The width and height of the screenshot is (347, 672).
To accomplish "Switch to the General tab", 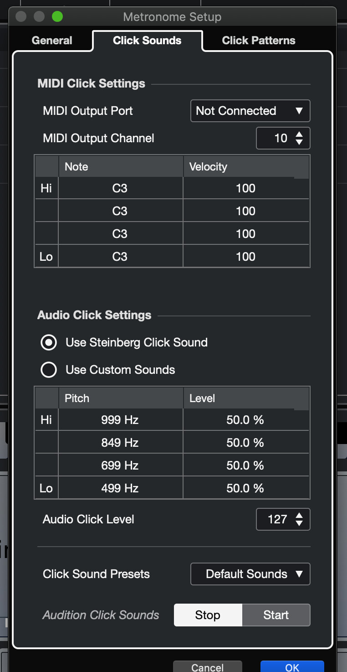I will coord(52,41).
